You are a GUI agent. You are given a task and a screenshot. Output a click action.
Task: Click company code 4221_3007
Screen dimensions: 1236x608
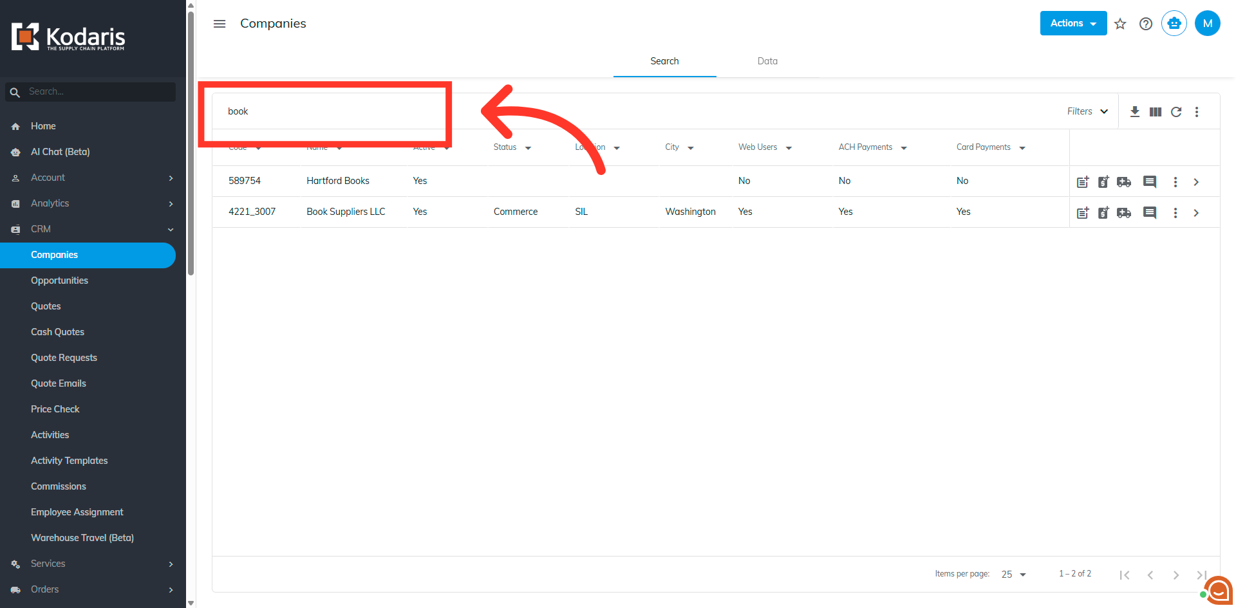(x=252, y=212)
